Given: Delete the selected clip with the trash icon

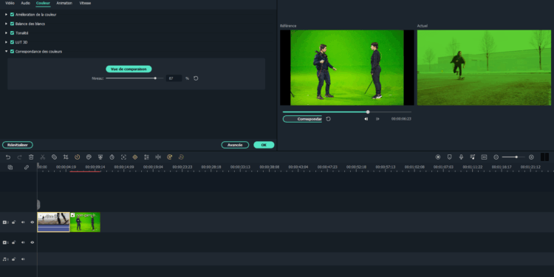Looking at the screenshot, I should tap(31, 157).
